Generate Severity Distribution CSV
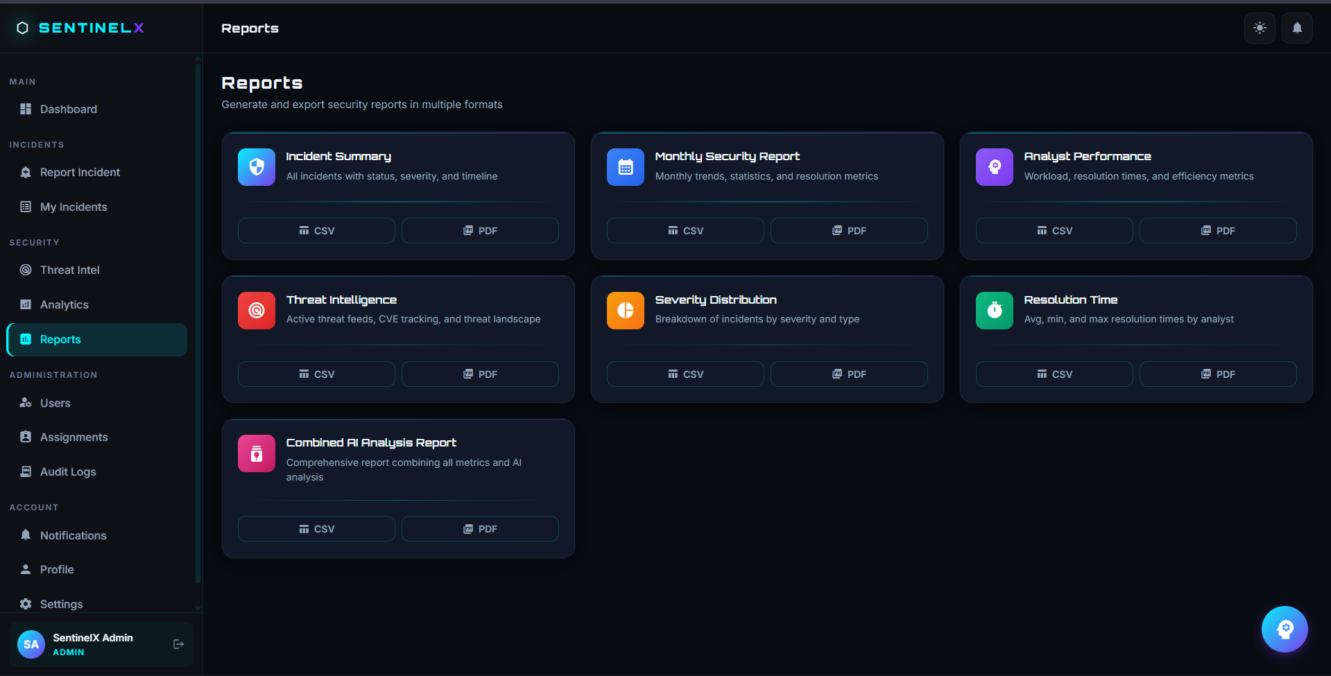Screen dimensions: 1331x676 685,374
